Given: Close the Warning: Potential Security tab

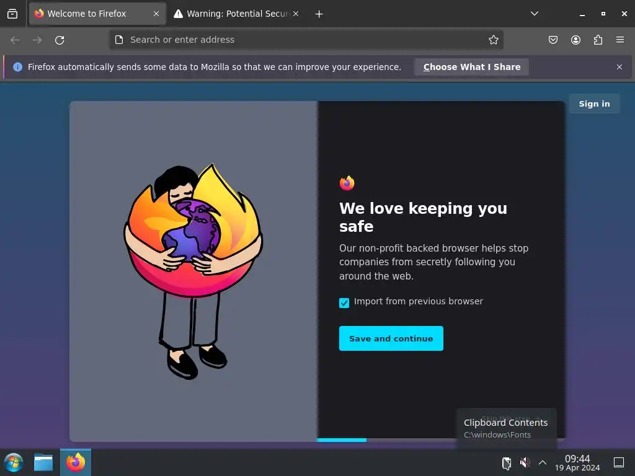Looking at the screenshot, I should 296,14.
